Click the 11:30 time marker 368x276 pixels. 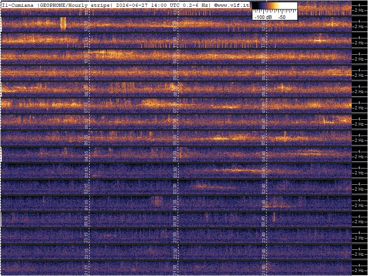(174, 42)
